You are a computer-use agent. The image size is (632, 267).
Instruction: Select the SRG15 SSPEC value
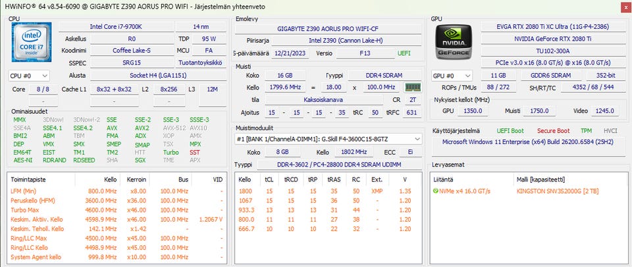point(132,63)
